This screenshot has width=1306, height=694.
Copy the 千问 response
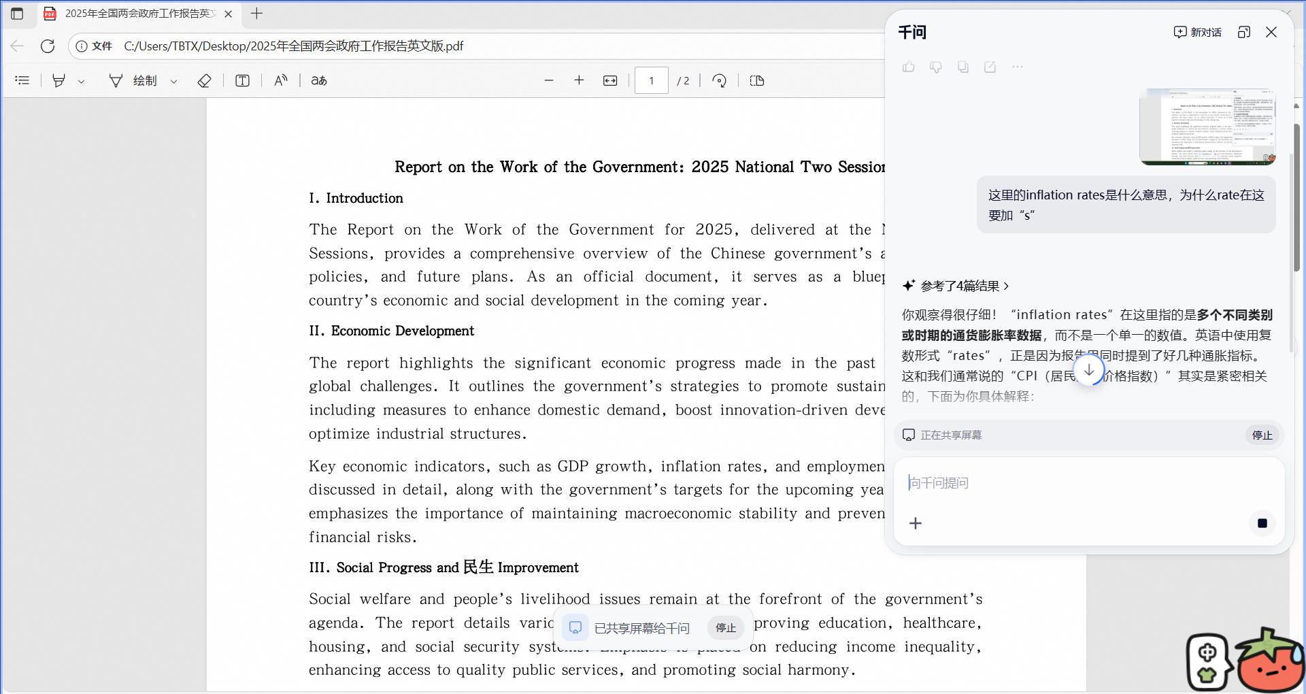click(963, 67)
